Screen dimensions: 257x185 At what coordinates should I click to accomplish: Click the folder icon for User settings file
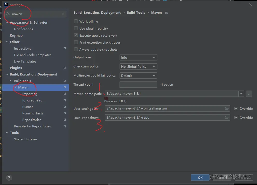(x=227, y=108)
